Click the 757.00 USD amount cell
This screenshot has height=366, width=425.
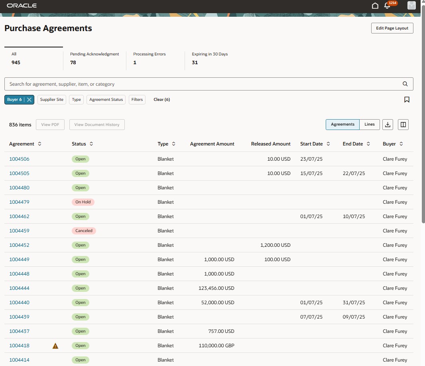click(x=221, y=332)
